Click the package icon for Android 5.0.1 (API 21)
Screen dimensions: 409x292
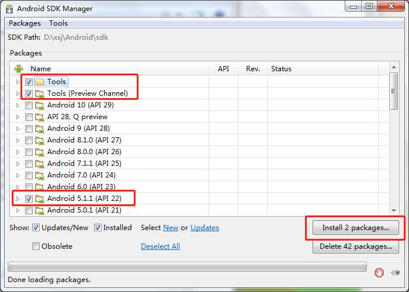pos(39,210)
